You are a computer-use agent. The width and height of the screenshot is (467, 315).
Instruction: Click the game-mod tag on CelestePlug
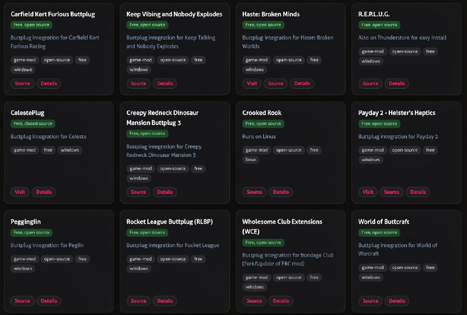click(25, 150)
